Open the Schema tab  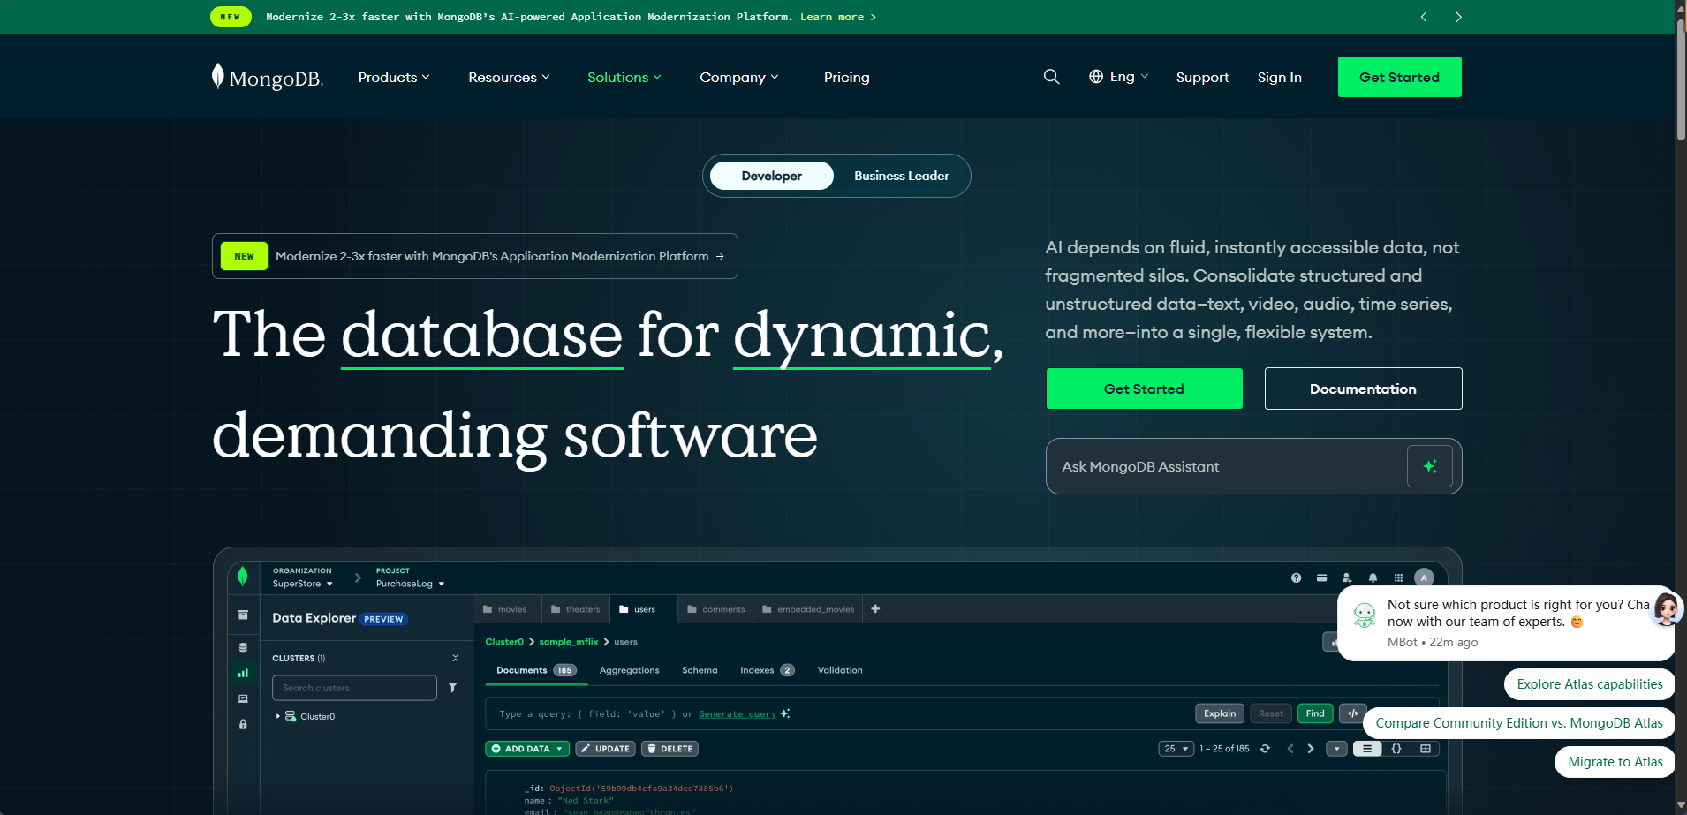700,670
